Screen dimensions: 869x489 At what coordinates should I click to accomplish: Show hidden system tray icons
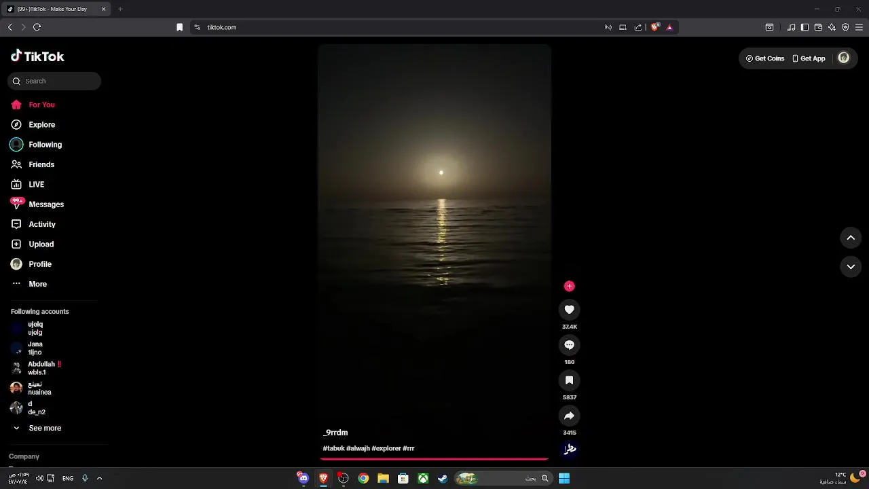tap(99, 478)
